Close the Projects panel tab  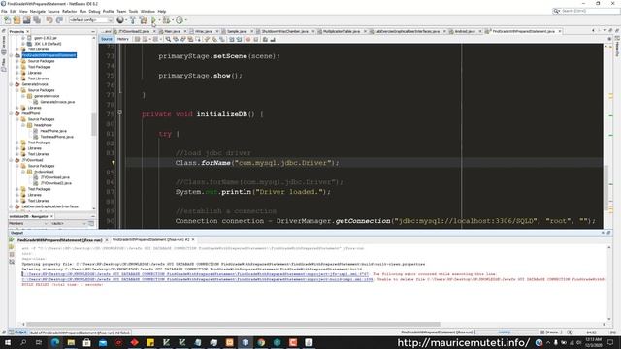(x=28, y=32)
